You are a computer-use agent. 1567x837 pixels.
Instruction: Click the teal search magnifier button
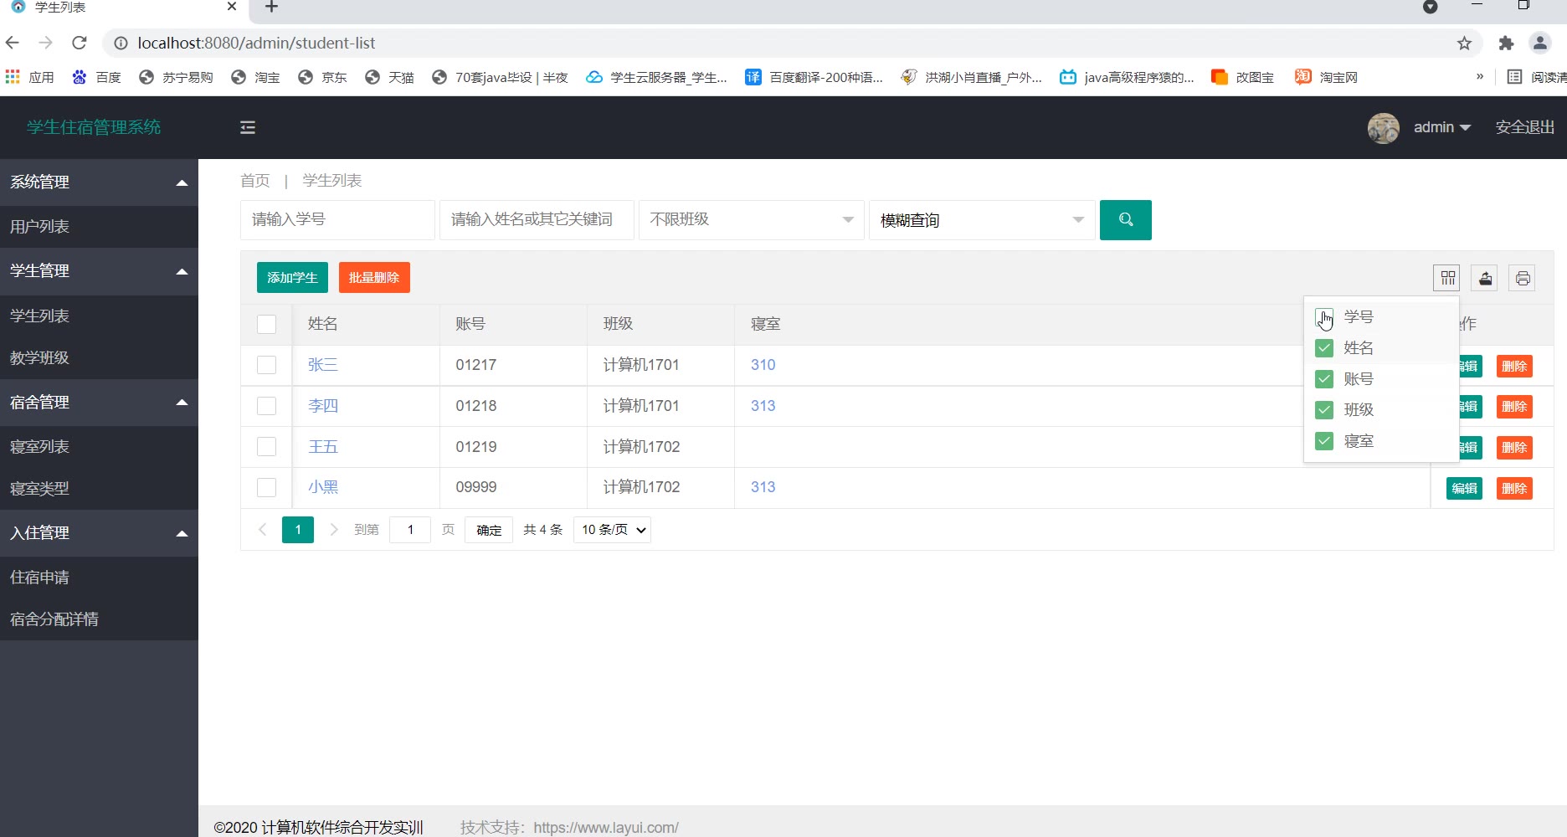[x=1125, y=220]
